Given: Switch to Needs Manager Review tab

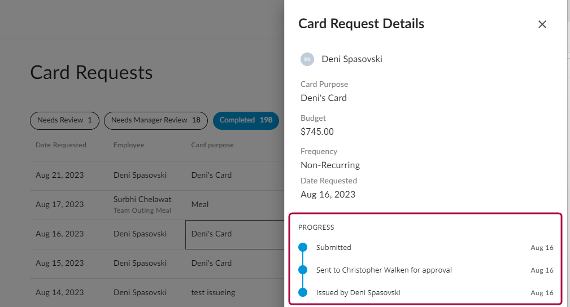Looking at the screenshot, I should click(156, 120).
